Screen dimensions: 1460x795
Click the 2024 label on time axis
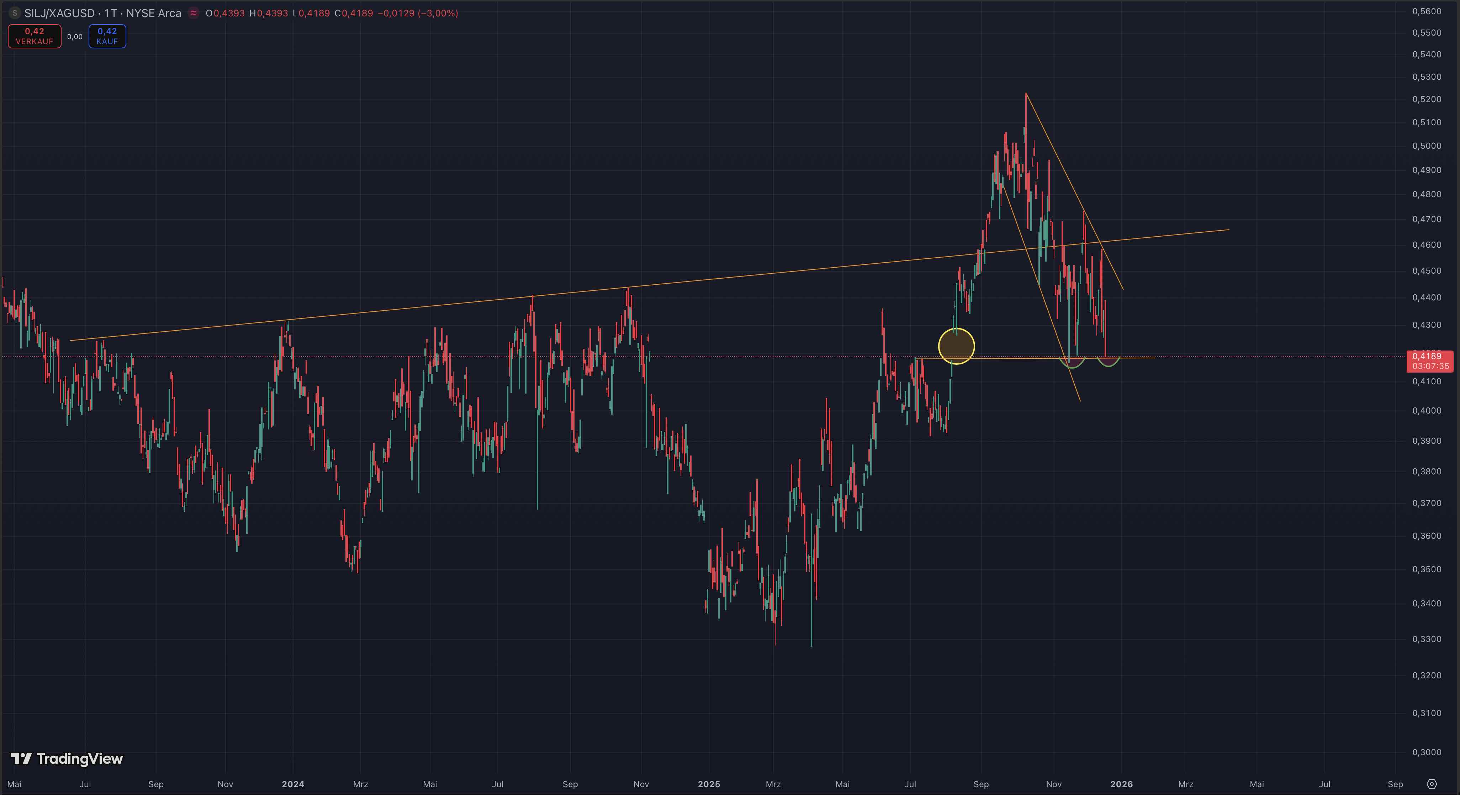click(293, 784)
